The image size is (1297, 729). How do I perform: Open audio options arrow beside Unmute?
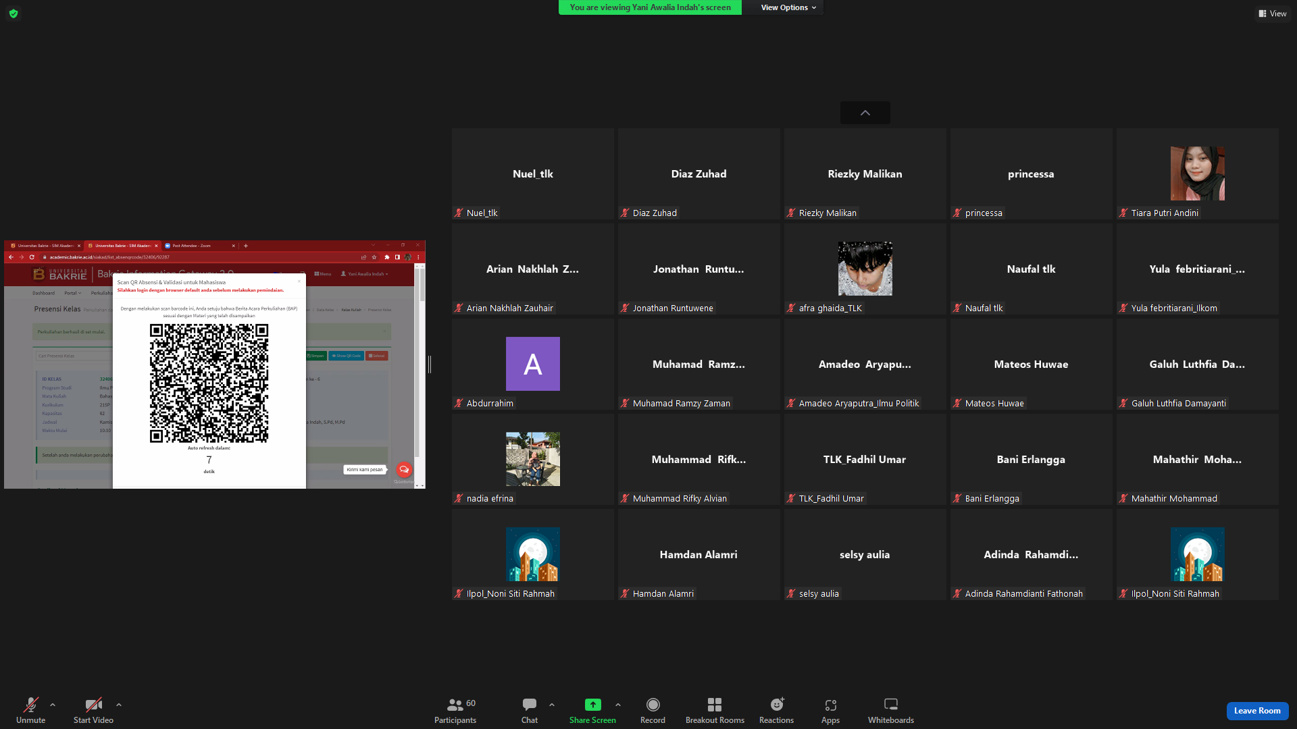click(53, 705)
